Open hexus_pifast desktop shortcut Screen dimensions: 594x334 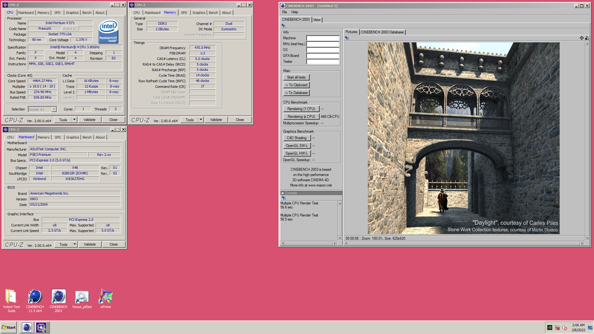coord(82,299)
